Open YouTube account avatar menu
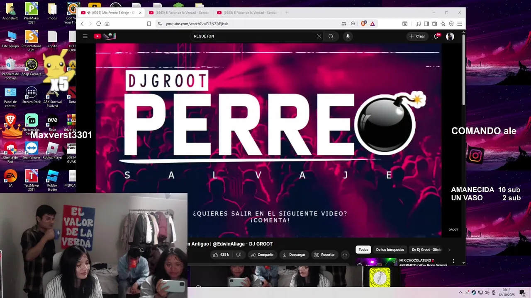 point(450,36)
